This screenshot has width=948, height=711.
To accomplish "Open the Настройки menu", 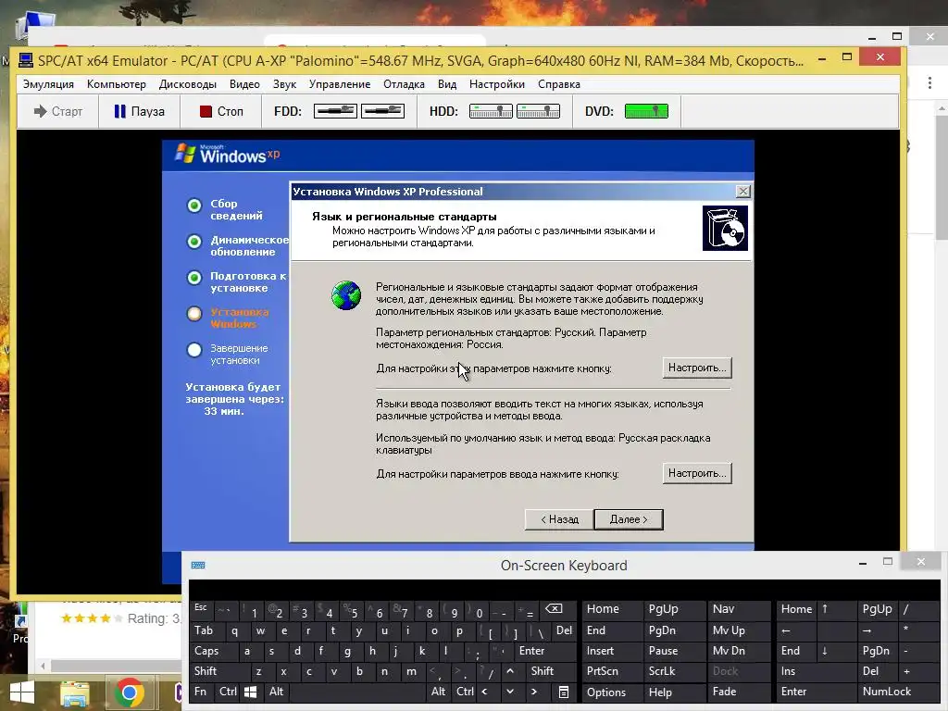I will 497,84.
